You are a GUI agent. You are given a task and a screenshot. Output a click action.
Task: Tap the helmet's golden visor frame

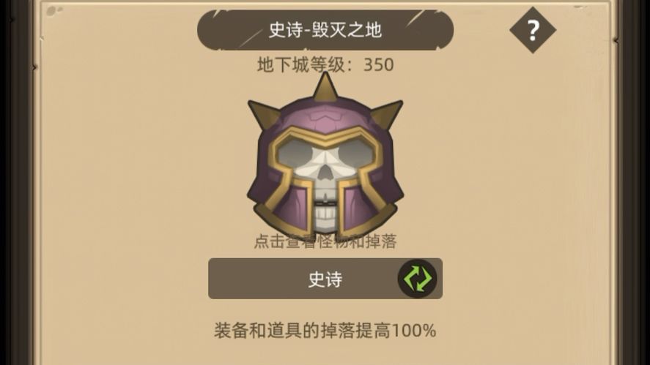[x=325, y=137]
